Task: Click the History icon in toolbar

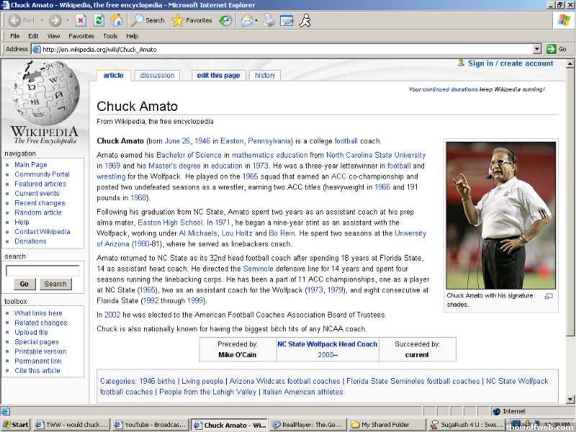Action: coord(226,20)
